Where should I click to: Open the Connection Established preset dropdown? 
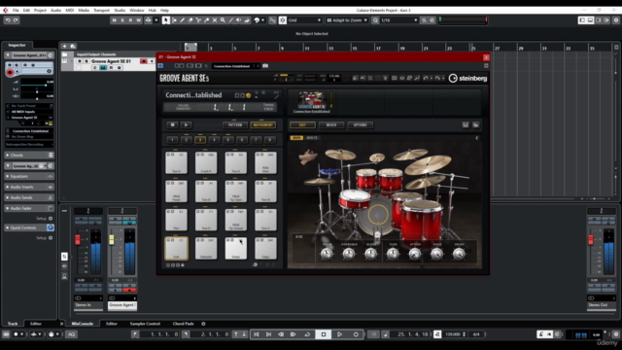coord(235,66)
